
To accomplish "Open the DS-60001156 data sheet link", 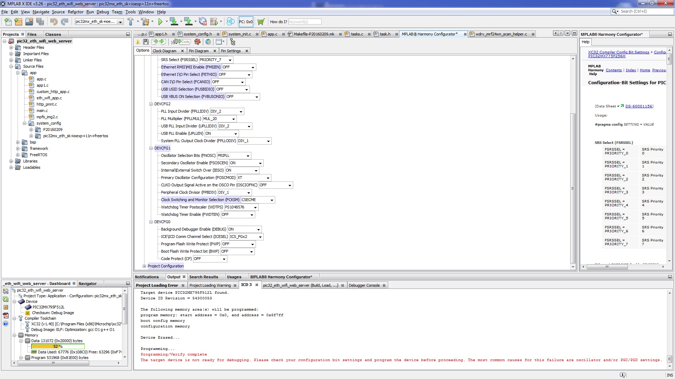I will point(638,106).
